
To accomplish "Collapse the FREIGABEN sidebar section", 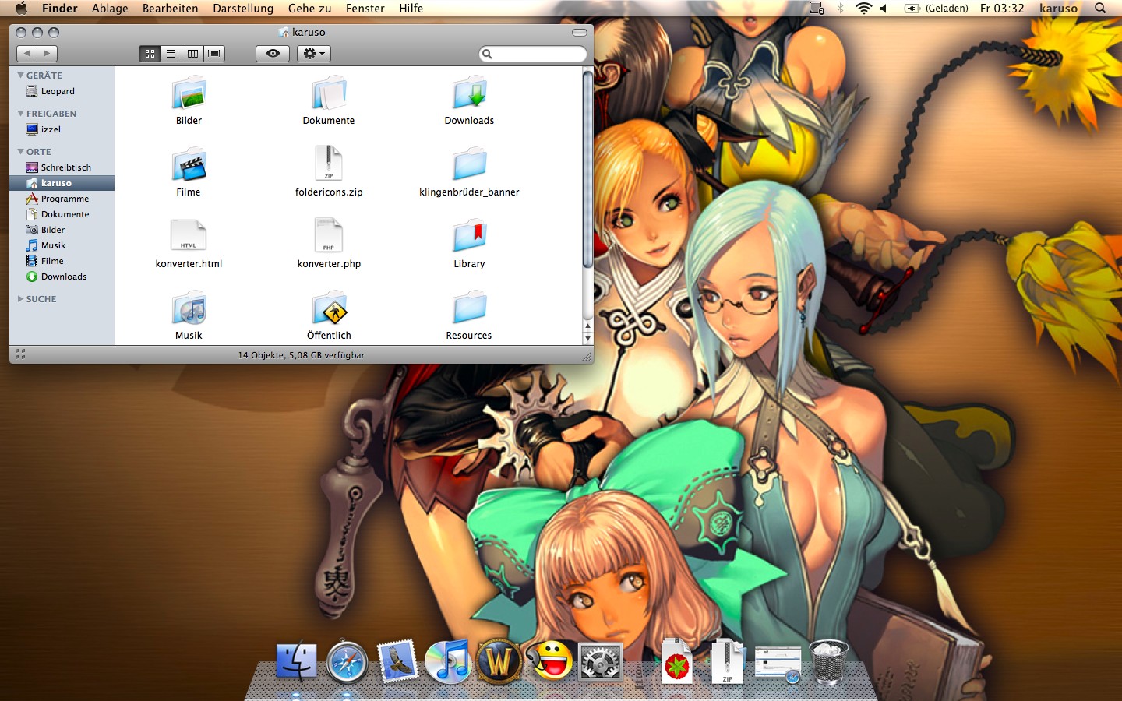I will [21, 114].
